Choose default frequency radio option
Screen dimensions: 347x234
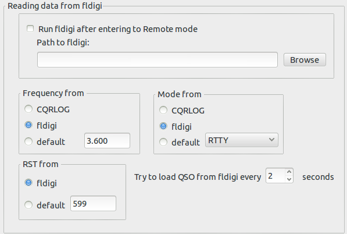tap(28, 141)
